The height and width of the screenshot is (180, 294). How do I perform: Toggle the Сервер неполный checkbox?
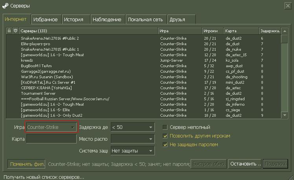click(x=165, y=127)
